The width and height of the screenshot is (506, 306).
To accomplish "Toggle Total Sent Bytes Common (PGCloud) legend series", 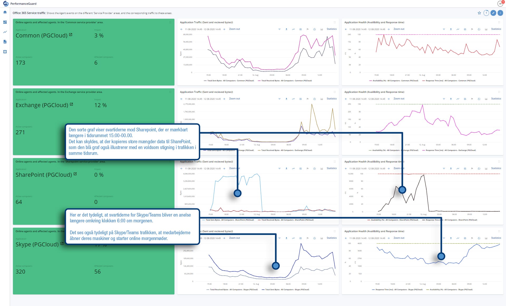I will pos(229,81).
